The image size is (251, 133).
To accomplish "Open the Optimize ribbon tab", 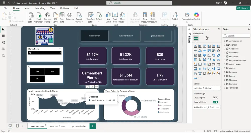I will pos(65,8).
